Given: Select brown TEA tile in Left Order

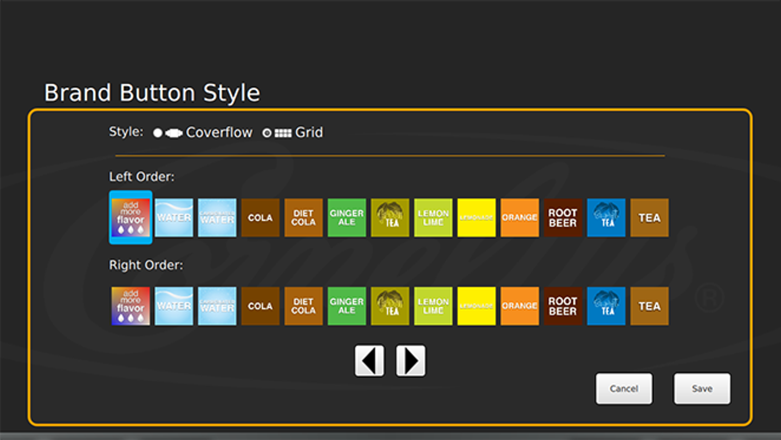Looking at the screenshot, I should (x=649, y=218).
